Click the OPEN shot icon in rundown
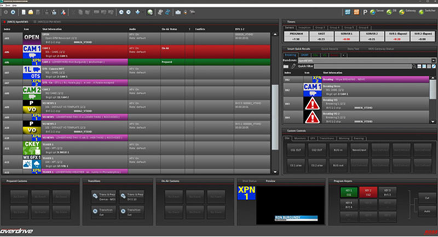438x237 pixels. [x=30, y=37]
